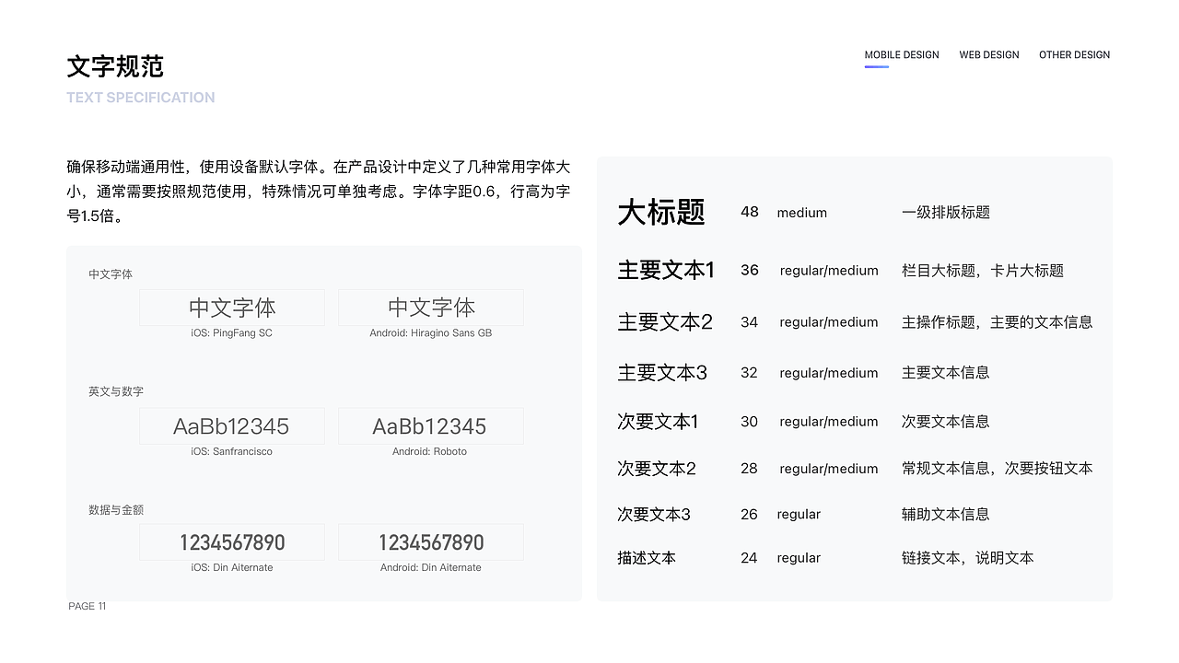Click font size 34
Screen dimensions: 1179x663
750,322
